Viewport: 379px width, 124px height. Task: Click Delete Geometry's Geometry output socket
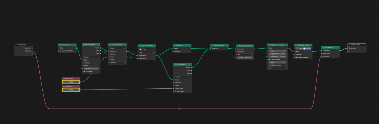coord(156,55)
